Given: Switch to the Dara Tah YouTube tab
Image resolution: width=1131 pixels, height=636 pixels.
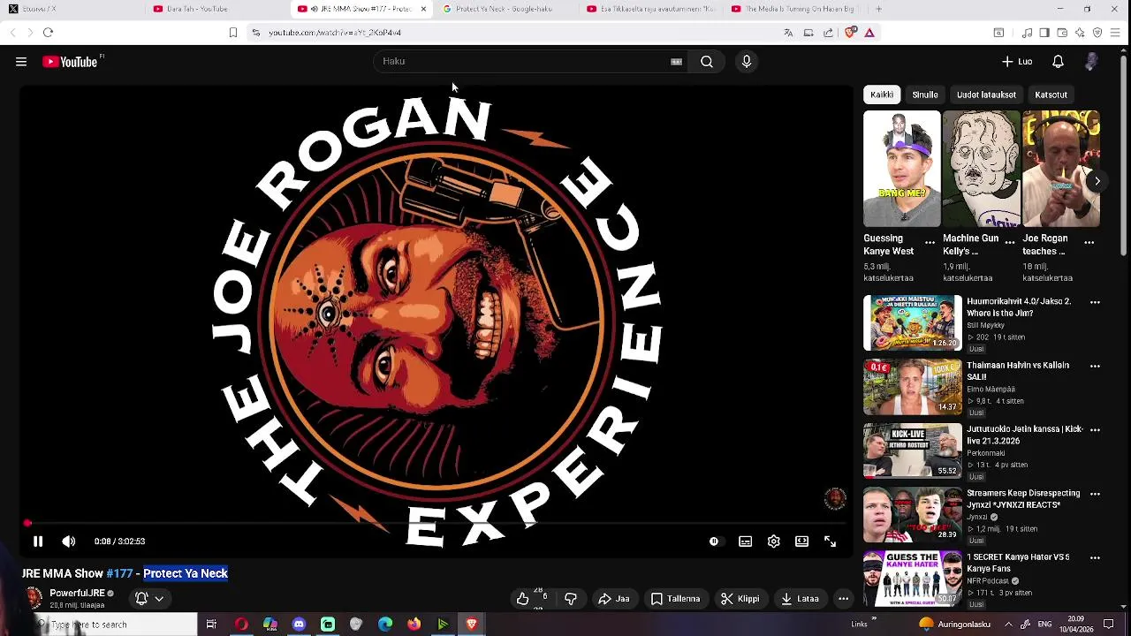Looking at the screenshot, I should tap(215, 9).
